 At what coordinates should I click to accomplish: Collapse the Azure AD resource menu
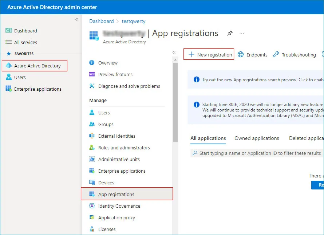pyautogui.click(x=174, y=52)
